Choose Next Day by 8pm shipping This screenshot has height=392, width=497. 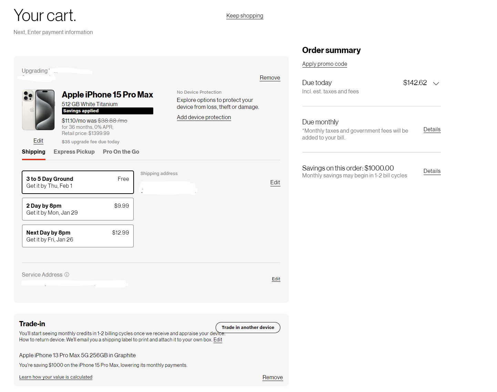point(78,236)
